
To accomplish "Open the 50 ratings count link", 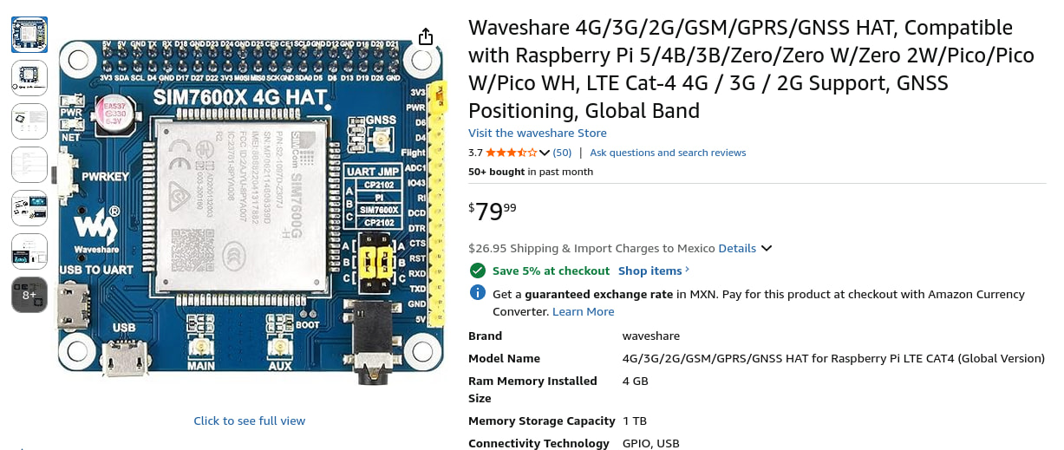I will 562,153.
